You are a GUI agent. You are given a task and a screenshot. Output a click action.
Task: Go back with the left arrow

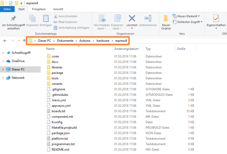coord(5,41)
